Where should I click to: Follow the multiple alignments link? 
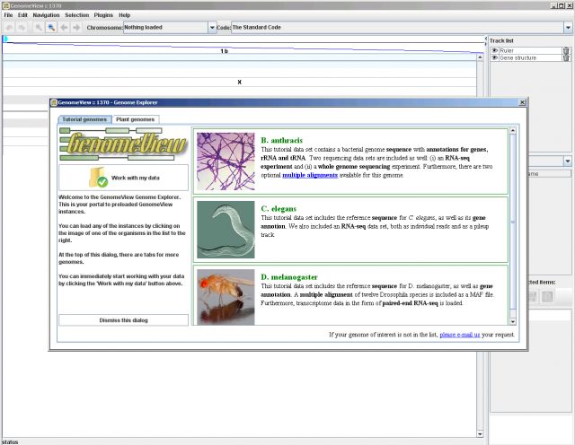pyautogui.click(x=310, y=175)
